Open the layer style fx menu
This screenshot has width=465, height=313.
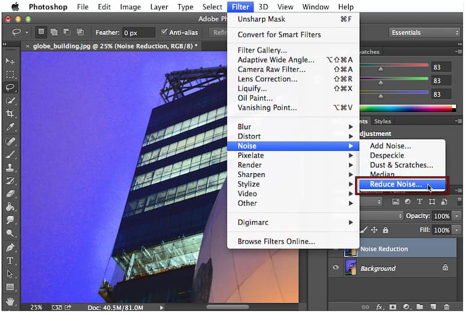pos(379,307)
